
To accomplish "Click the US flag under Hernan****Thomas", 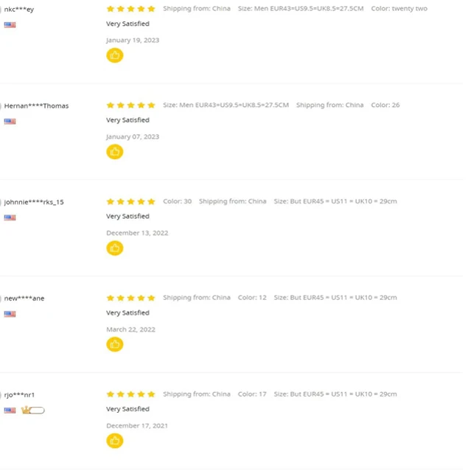I will pos(10,122).
